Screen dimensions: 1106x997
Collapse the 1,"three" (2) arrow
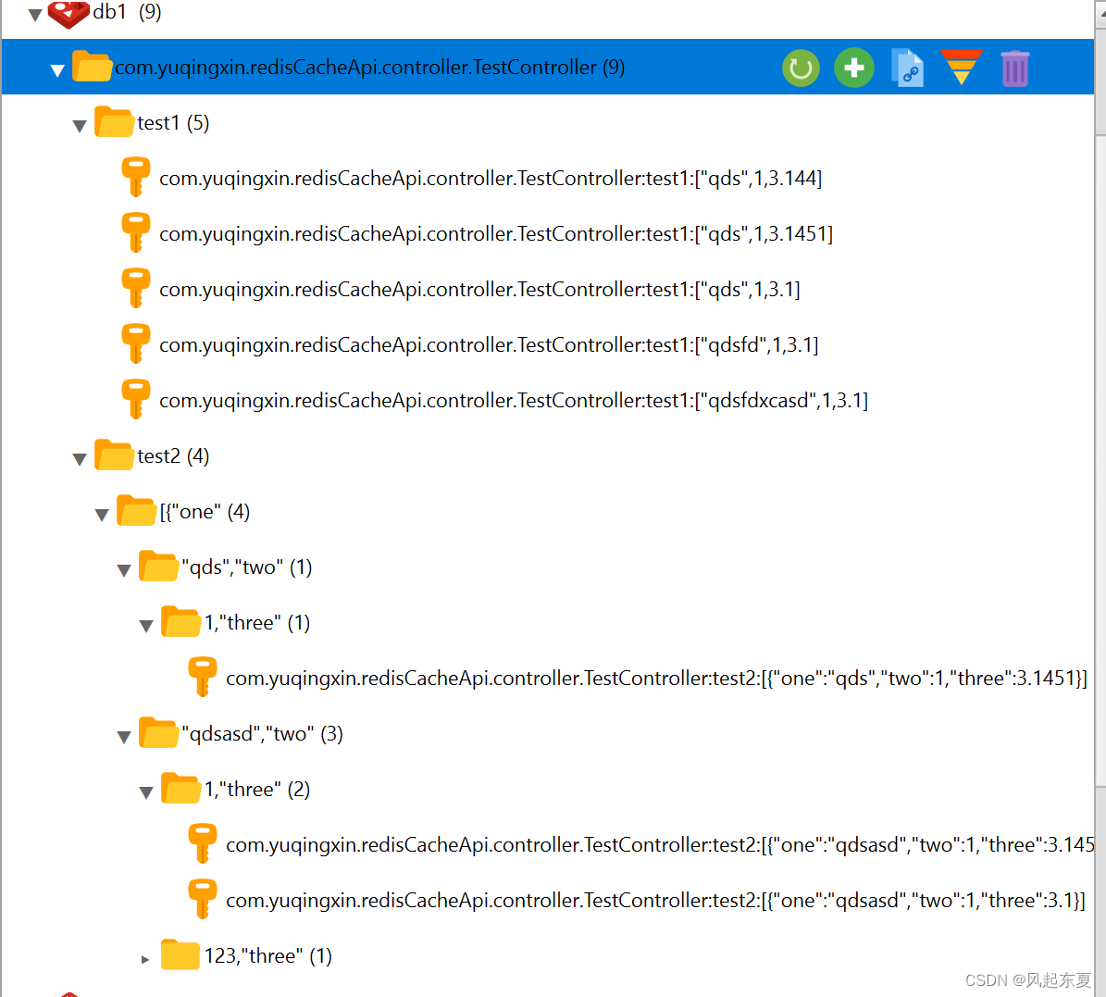pyautogui.click(x=146, y=792)
